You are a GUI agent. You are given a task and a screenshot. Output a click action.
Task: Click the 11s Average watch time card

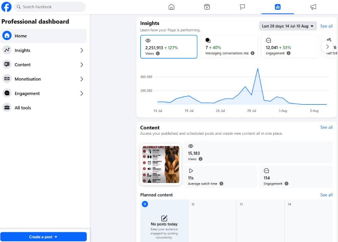tap(220, 177)
